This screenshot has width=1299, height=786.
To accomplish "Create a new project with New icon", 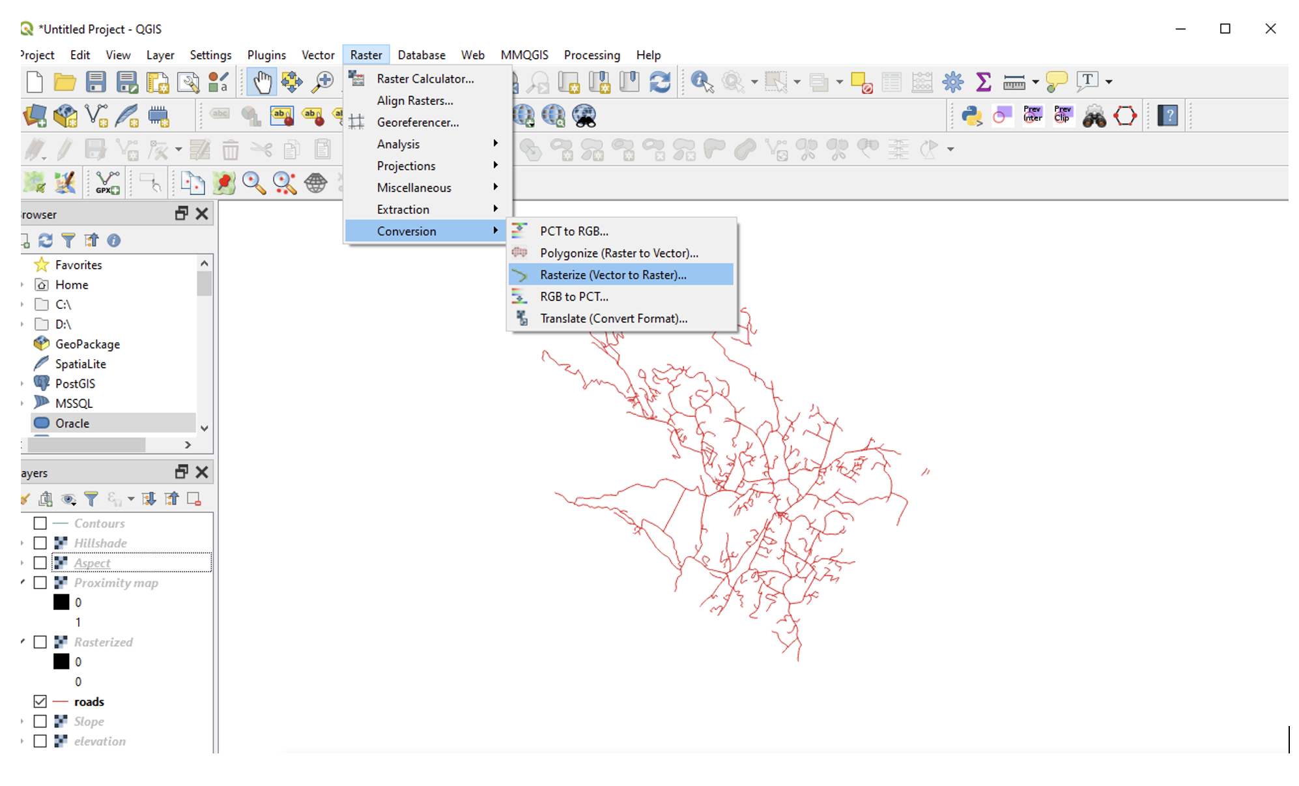I will click(x=35, y=82).
